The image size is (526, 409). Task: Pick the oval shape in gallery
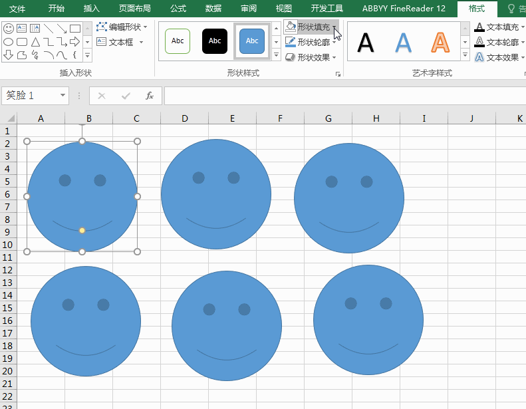point(9,42)
